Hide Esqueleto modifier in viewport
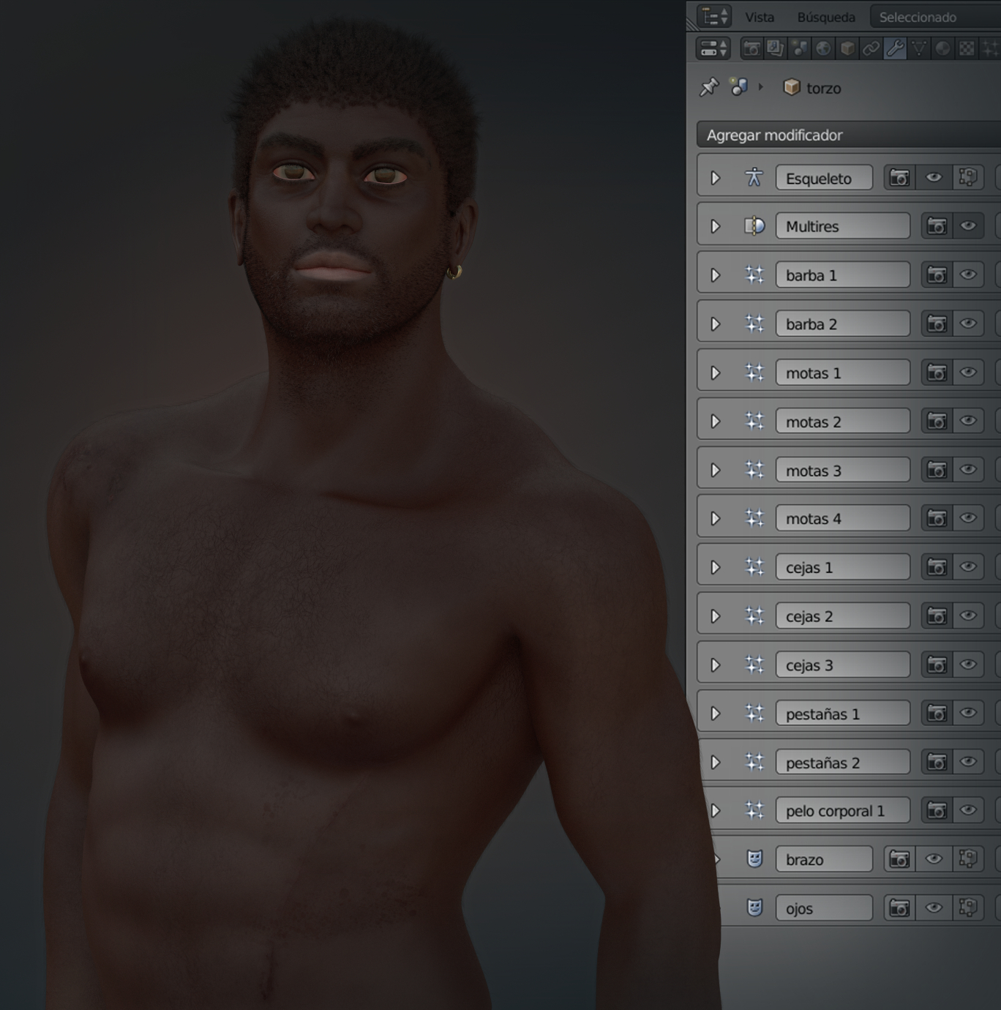The image size is (1001, 1010). tap(934, 178)
